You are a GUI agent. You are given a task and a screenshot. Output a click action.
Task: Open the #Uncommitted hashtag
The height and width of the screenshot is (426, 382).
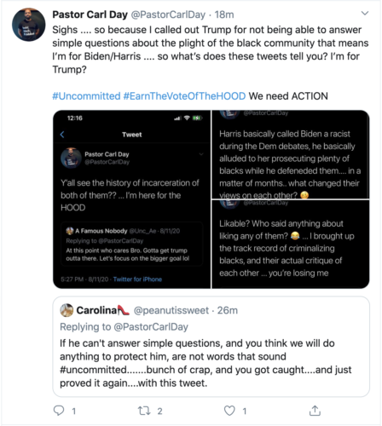(x=86, y=96)
